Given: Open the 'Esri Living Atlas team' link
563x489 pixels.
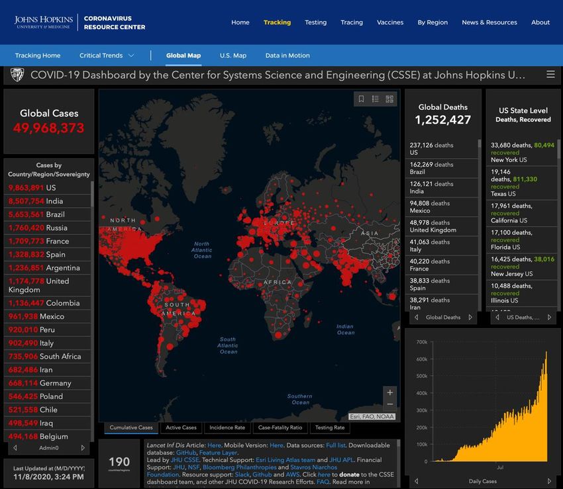Looking at the screenshot, I should 285,460.
